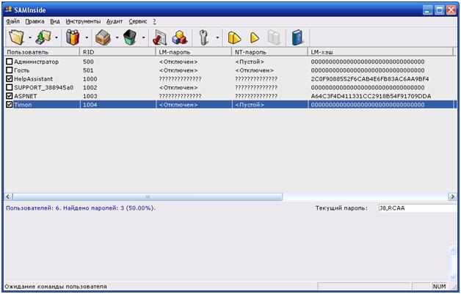
Task: Sort by NT-пароль column header
Action: [x=269, y=52]
